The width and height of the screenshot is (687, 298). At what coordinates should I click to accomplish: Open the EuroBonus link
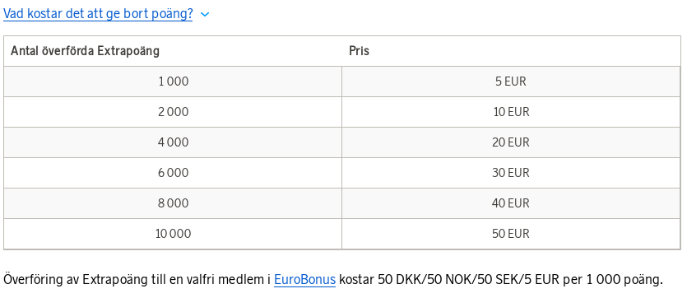304,279
